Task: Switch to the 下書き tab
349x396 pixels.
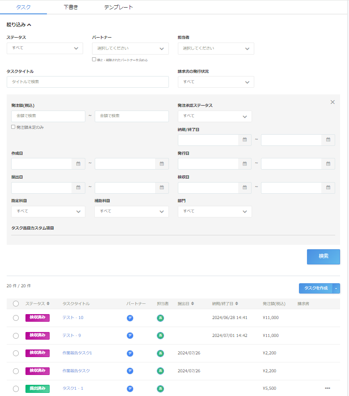Action: pyautogui.click(x=71, y=7)
